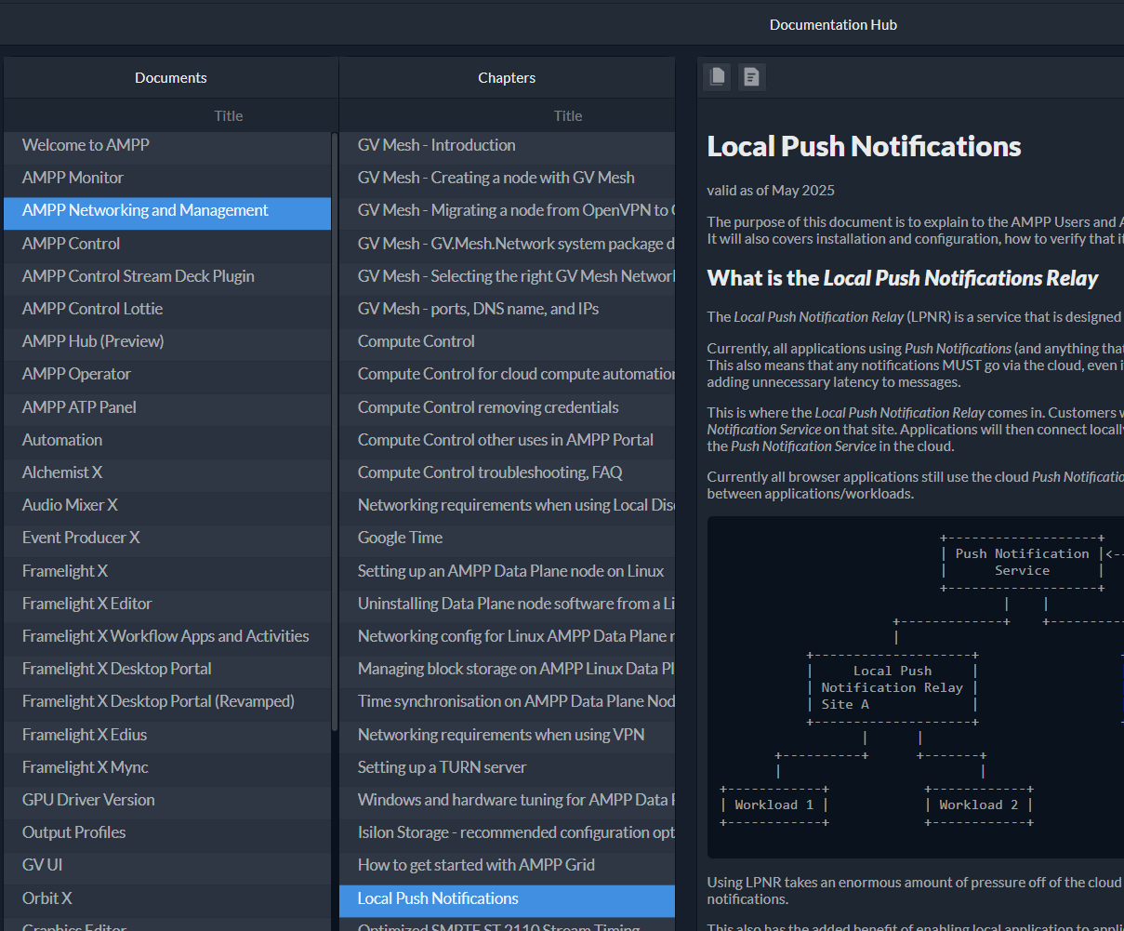Open the Google Time chapter

(x=400, y=538)
